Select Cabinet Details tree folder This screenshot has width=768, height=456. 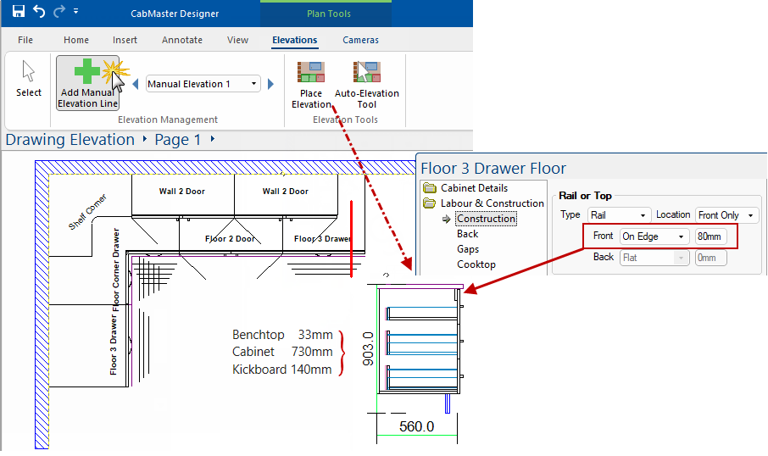[474, 188]
